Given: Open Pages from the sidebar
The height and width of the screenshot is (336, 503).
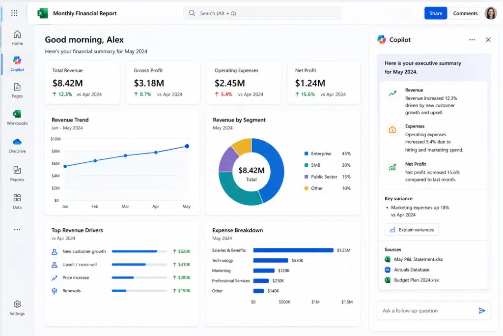Looking at the screenshot, I should click(17, 91).
